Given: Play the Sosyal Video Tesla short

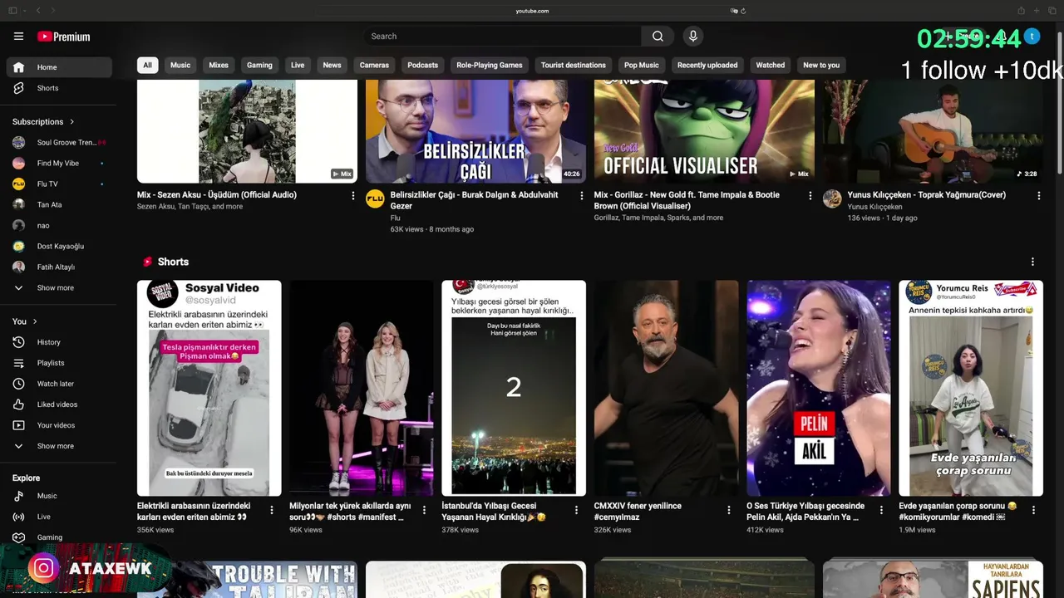Looking at the screenshot, I should click(209, 388).
